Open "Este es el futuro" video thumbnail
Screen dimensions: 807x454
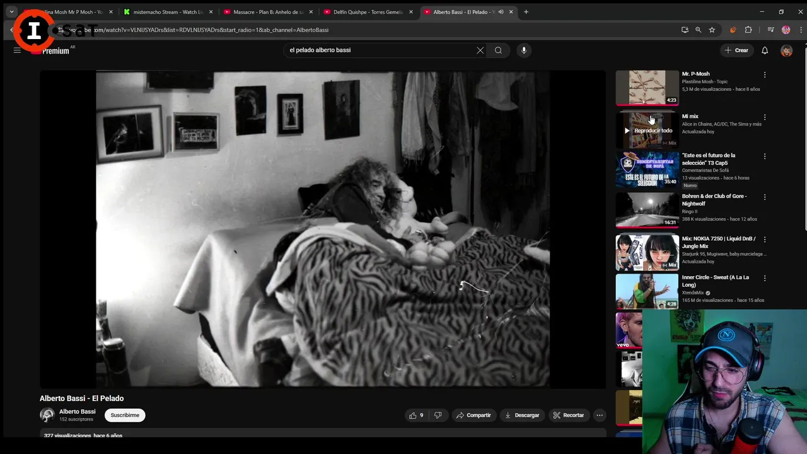click(647, 169)
